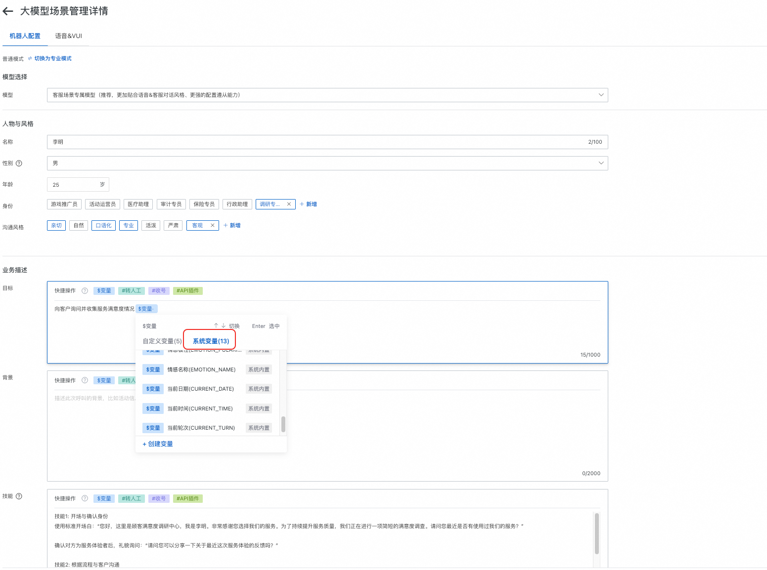The width and height of the screenshot is (767, 570).
Task: Click + 创建变量 link
Action: [158, 444]
